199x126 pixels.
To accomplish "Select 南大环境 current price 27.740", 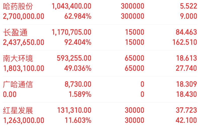I will point(186,68).
